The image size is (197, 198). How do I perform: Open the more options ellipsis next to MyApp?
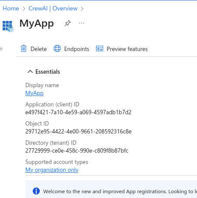[x=82, y=23]
